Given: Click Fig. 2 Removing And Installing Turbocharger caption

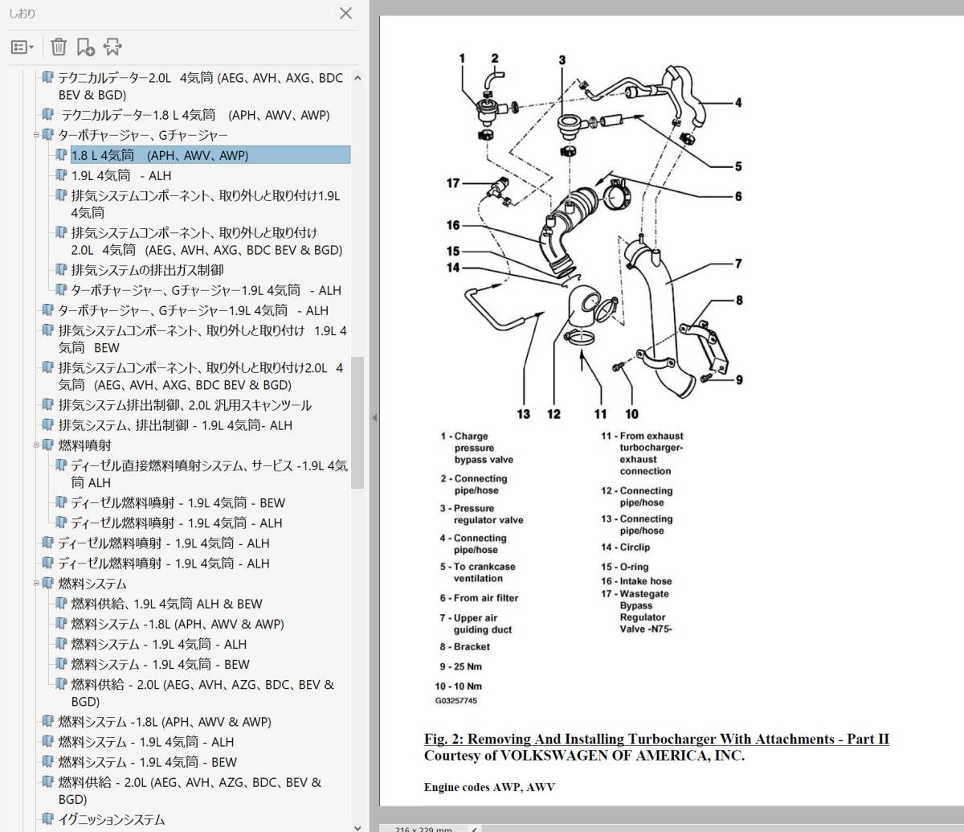Looking at the screenshot, I should pyautogui.click(x=656, y=739).
